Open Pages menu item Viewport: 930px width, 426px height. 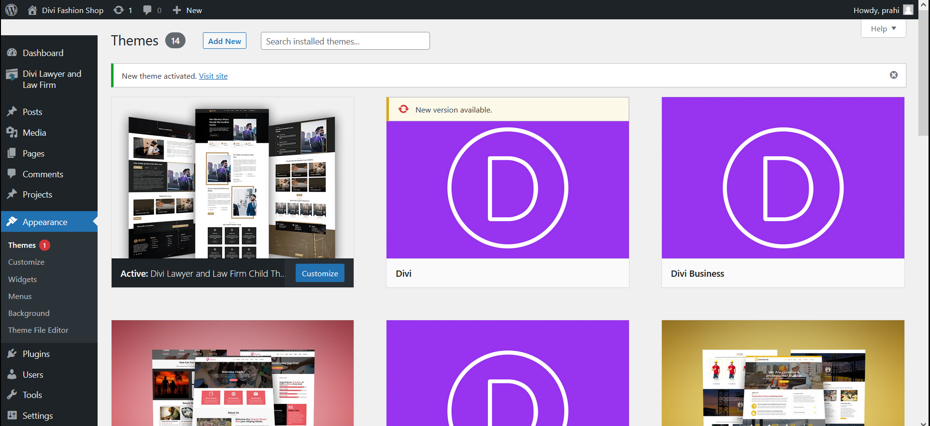coord(49,153)
